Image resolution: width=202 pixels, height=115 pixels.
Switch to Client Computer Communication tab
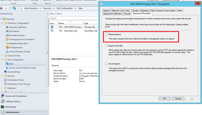163,11
